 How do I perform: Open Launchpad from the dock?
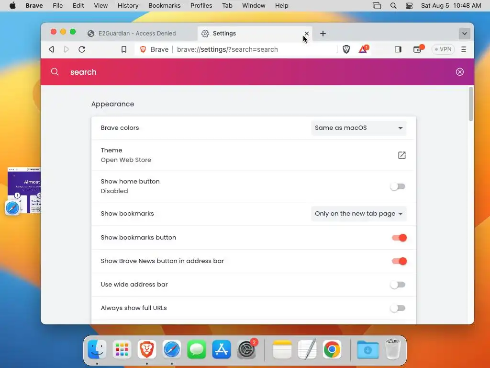(x=122, y=349)
